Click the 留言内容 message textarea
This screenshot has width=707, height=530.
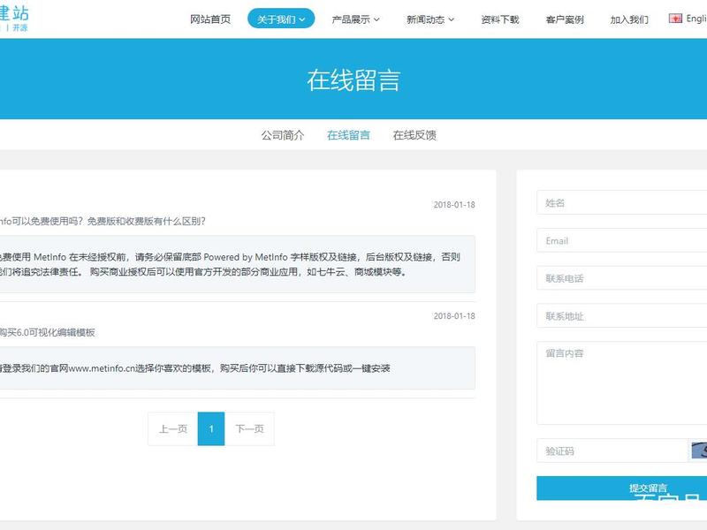(x=622, y=383)
